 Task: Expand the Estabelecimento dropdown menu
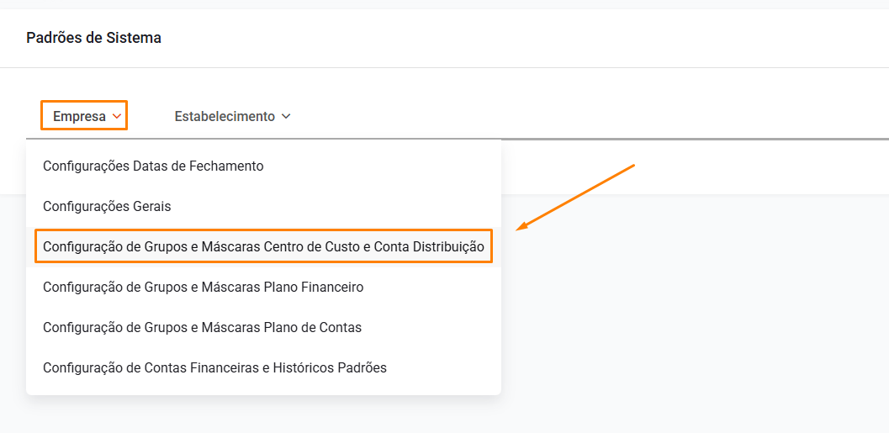[232, 116]
